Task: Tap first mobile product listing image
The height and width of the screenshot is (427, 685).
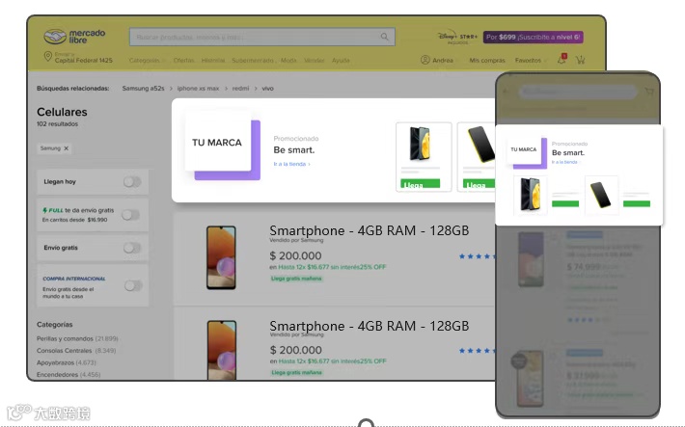Action: tap(531, 259)
